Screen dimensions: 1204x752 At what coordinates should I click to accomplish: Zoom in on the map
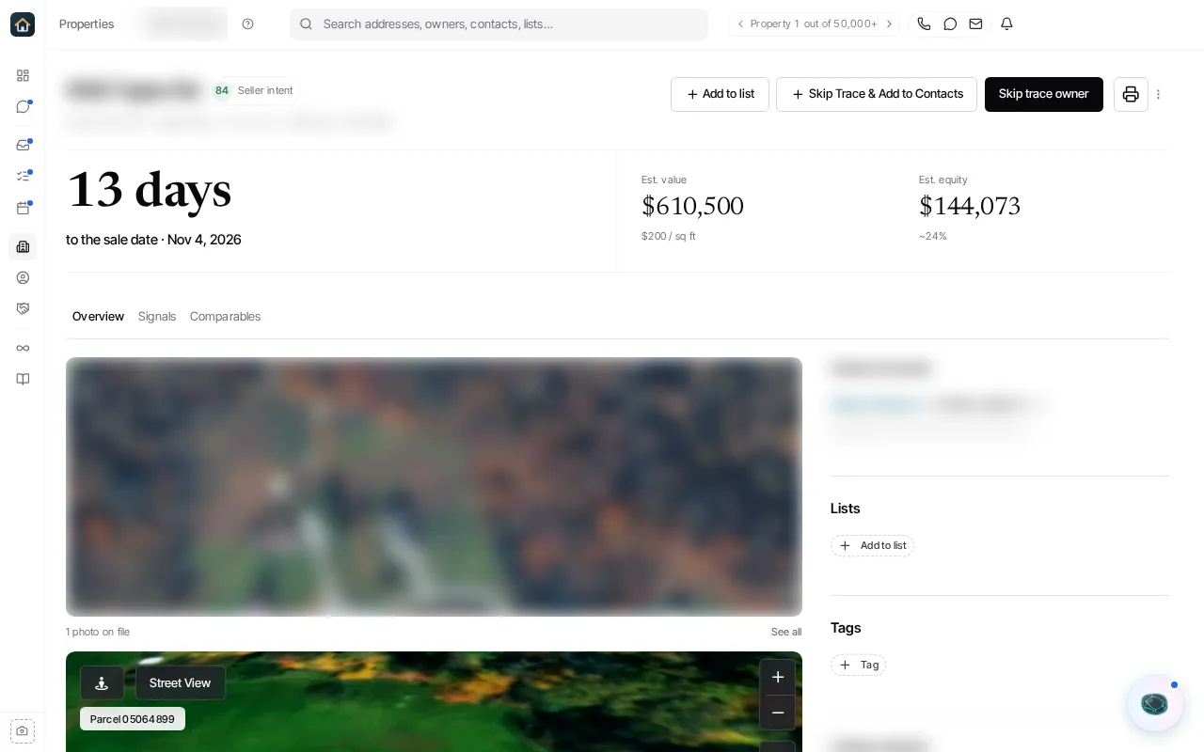[778, 677]
